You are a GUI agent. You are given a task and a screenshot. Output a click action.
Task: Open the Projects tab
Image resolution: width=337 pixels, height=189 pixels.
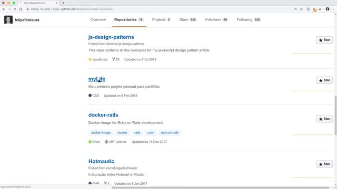click(x=161, y=20)
